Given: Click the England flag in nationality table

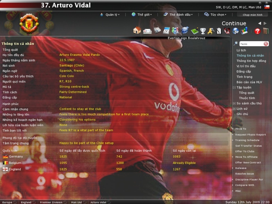Looking at the screenshot, I should pos(5,169).
